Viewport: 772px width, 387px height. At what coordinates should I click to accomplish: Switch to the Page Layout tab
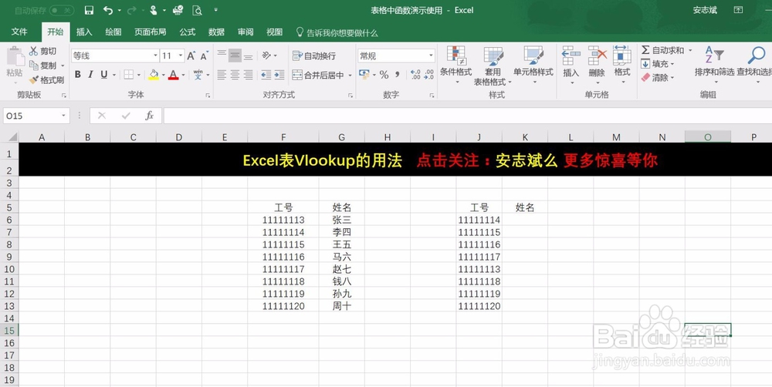click(151, 32)
